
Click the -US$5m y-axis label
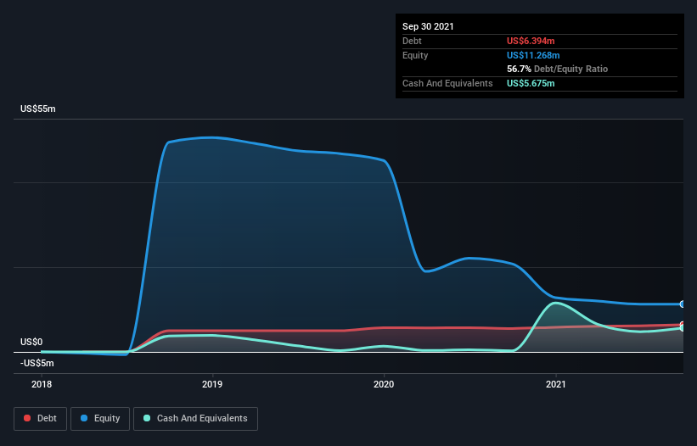[x=37, y=364]
